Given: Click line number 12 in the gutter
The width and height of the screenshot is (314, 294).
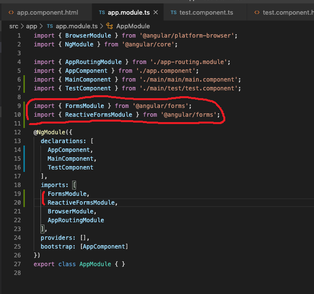Looking at the screenshot, I should click(x=18, y=132).
